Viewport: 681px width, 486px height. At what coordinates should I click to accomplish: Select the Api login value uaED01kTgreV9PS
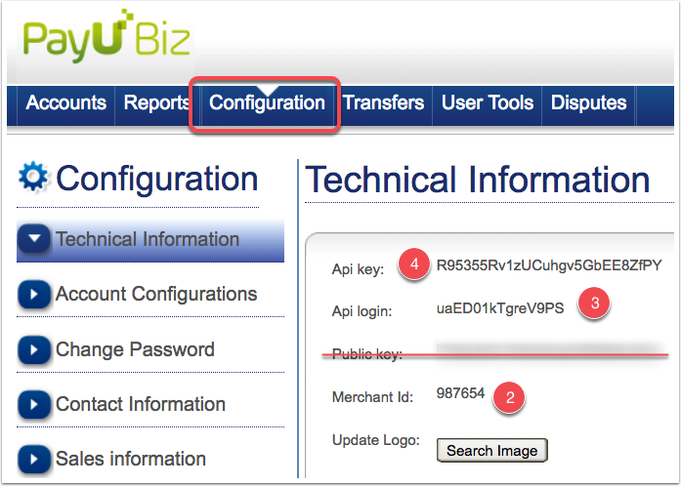[500, 308]
